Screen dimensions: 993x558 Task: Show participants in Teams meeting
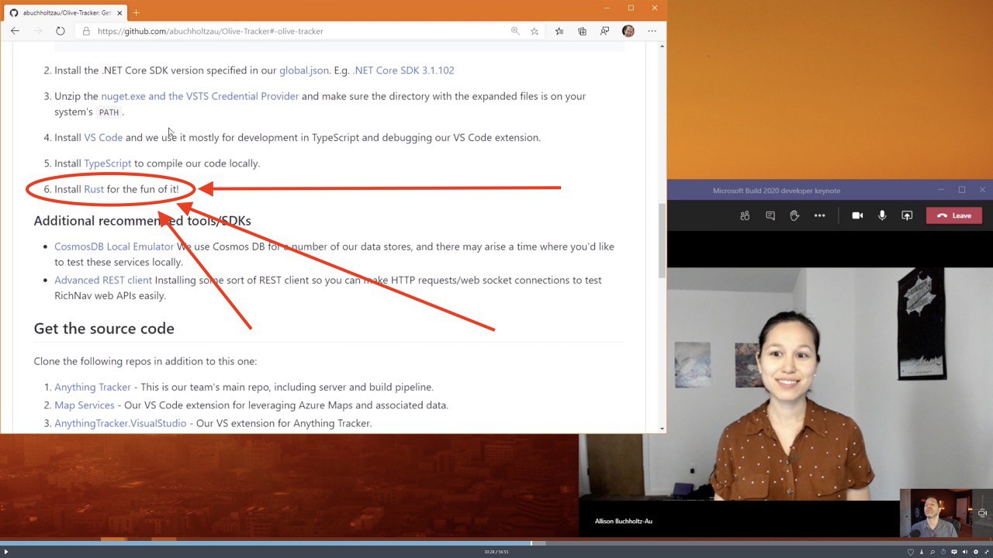(745, 215)
